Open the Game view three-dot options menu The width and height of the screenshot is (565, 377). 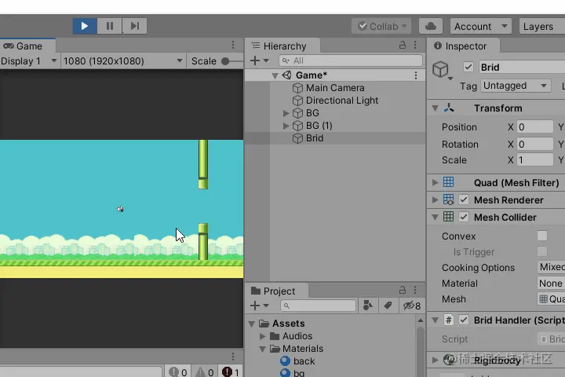(x=233, y=45)
